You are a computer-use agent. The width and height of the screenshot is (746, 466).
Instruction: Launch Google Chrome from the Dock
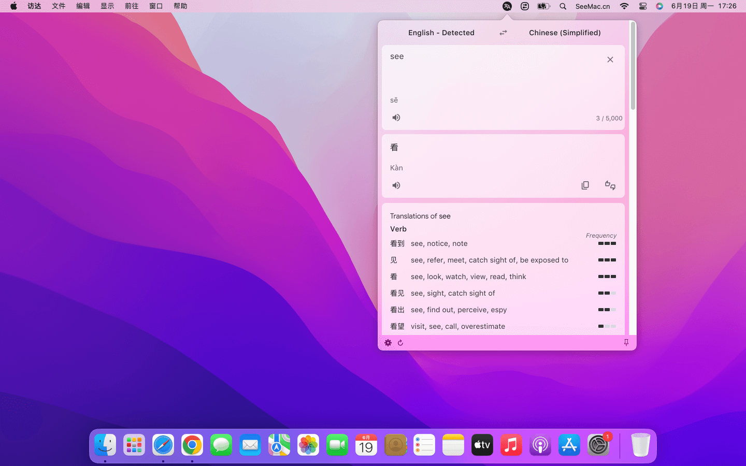(x=192, y=445)
